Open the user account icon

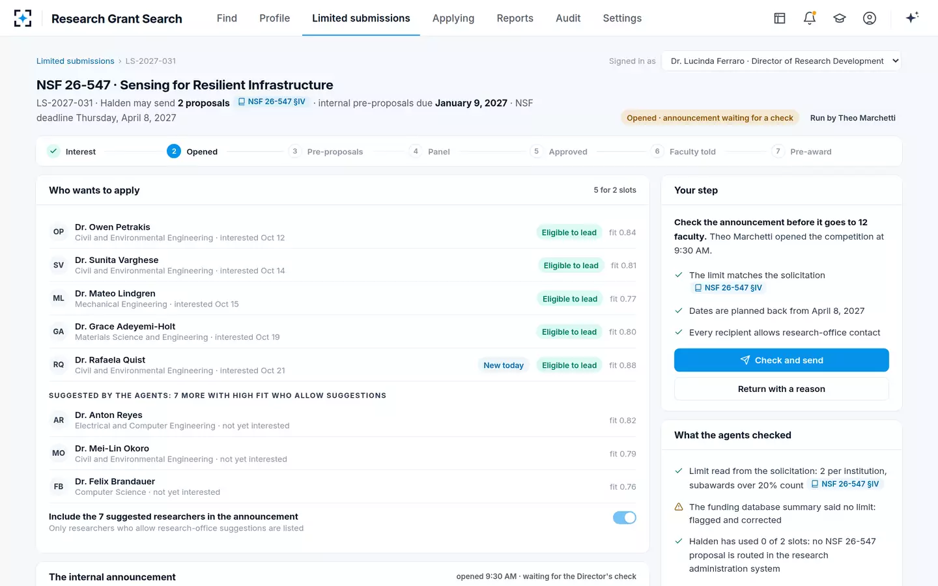(x=870, y=18)
